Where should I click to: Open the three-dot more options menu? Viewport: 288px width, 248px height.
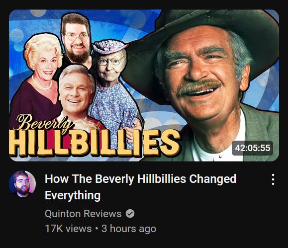[x=273, y=179]
